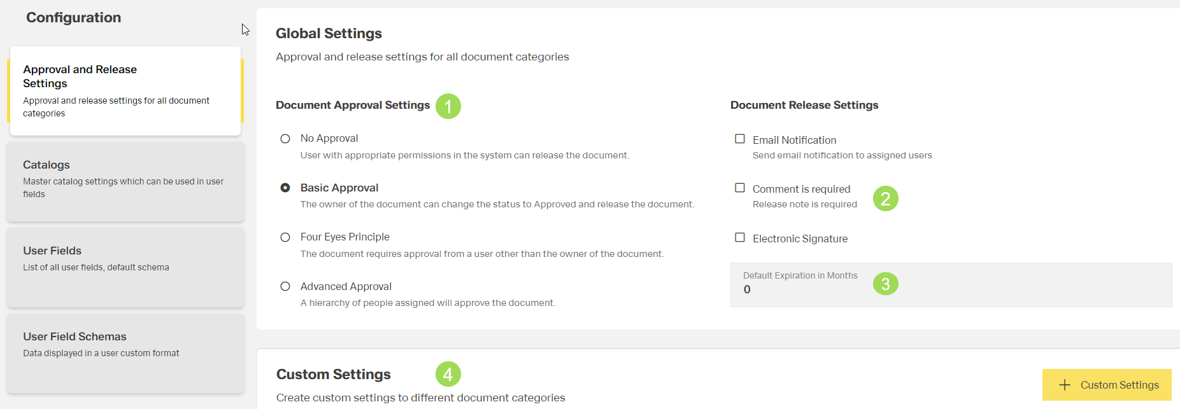
Task: Click the Default Expiration in Months field
Action: [950, 285]
